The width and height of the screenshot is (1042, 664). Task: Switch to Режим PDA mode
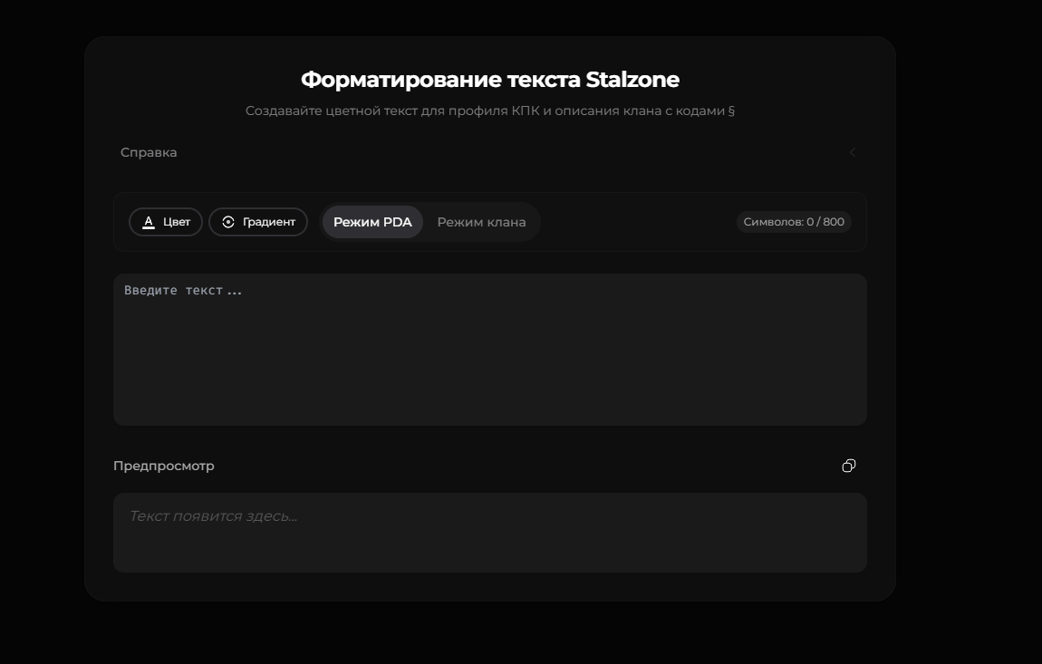(372, 222)
